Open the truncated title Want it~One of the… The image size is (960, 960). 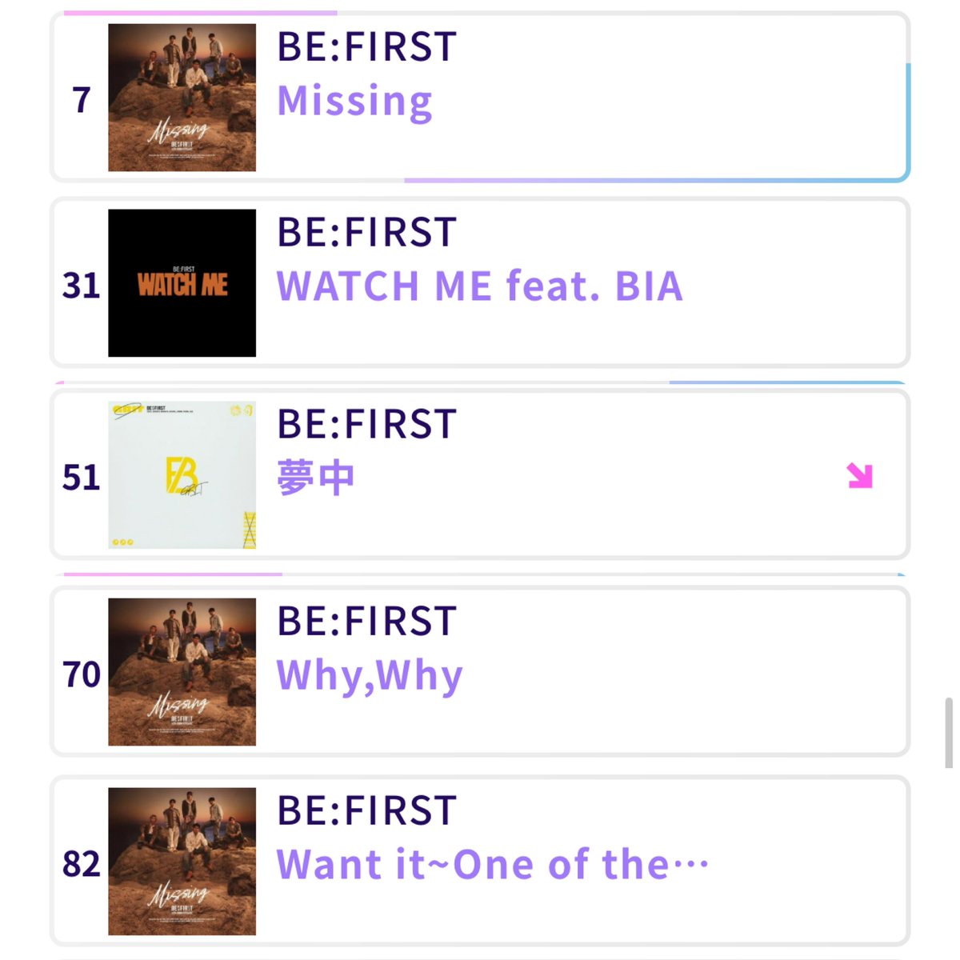(x=493, y=865)
